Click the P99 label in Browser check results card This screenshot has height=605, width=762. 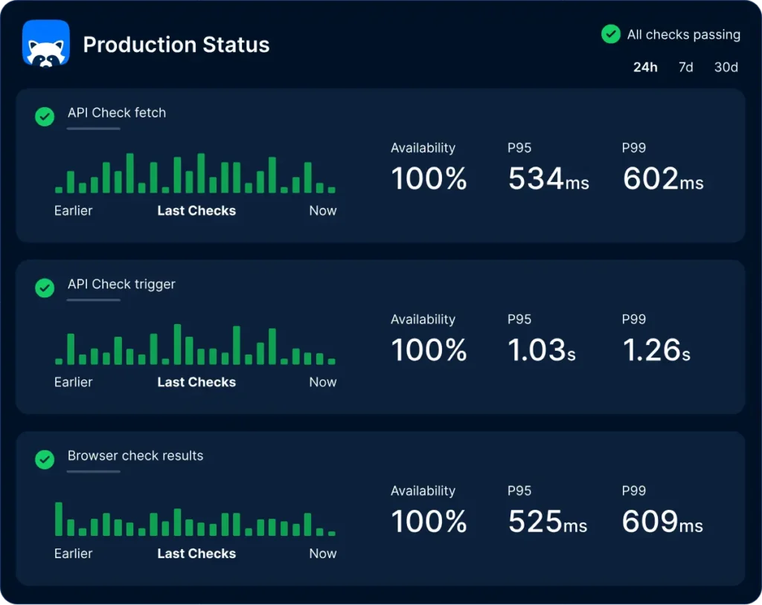[634, 491]
